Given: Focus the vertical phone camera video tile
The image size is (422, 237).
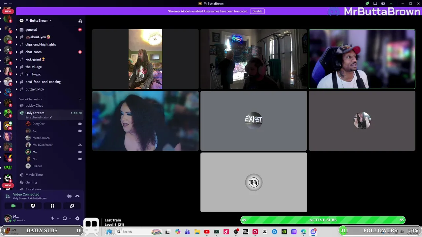Looking at the screenshot, I should click(x=145, y=59).
